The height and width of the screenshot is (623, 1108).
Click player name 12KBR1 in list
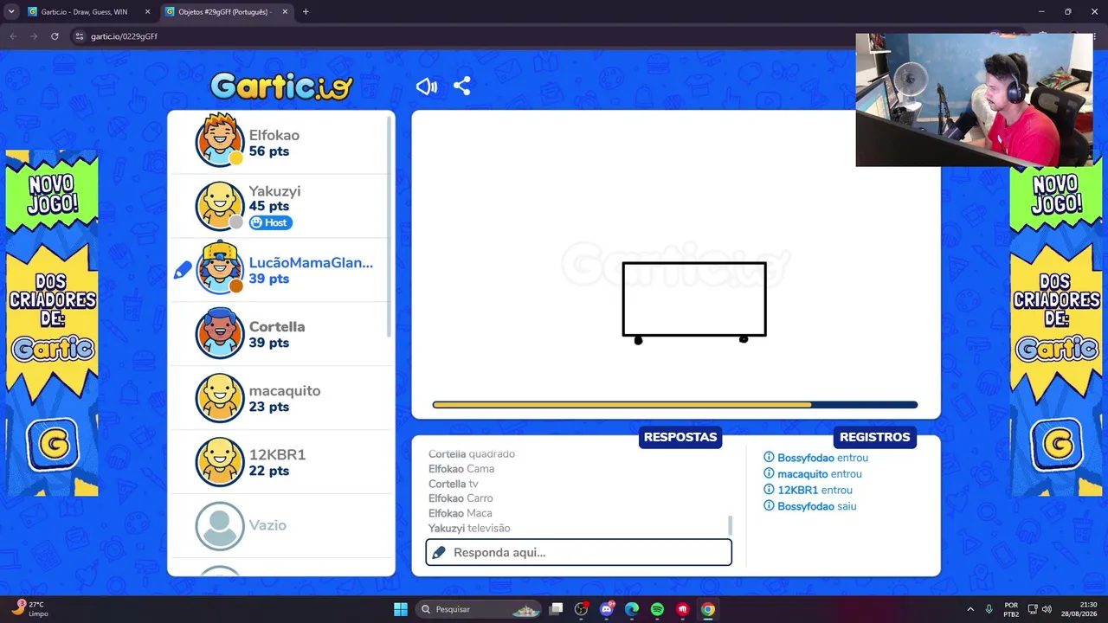277,455
